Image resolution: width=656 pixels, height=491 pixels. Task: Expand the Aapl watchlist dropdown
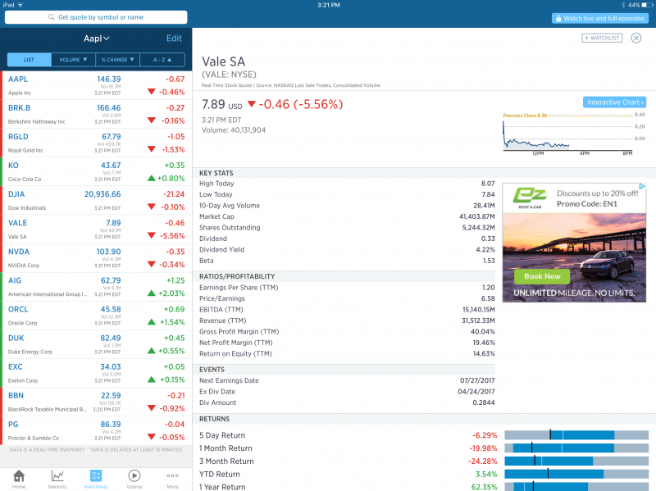96,39
